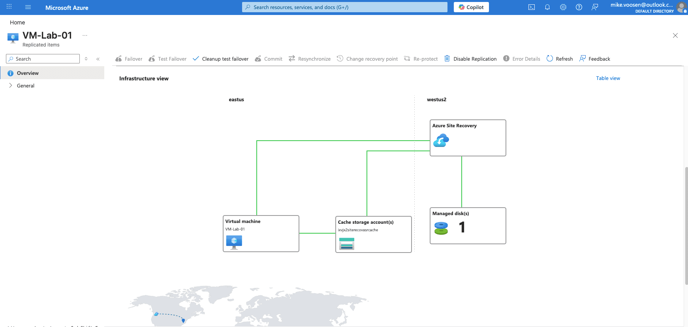Open portal settings gear
Image resolution: width=688 pixels, height=327 pixels.
pos(563,7)
